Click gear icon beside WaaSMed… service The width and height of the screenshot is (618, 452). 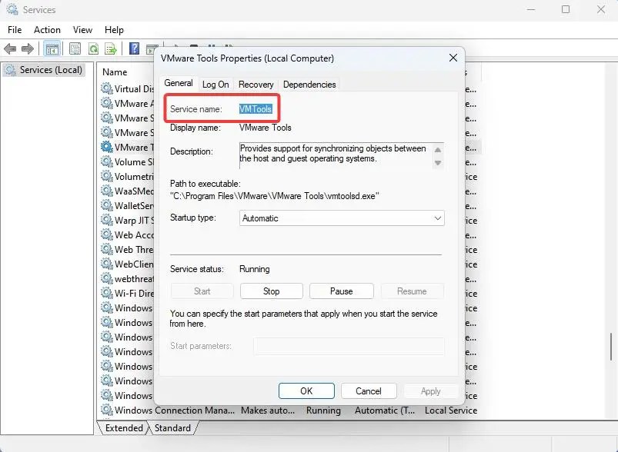pyautogui.click(x=107, y=191)
